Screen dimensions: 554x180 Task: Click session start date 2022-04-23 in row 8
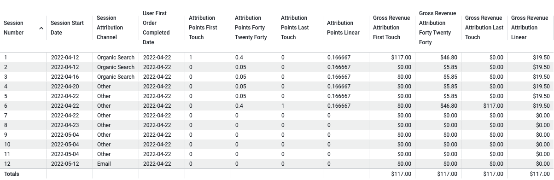pos(65,125)
